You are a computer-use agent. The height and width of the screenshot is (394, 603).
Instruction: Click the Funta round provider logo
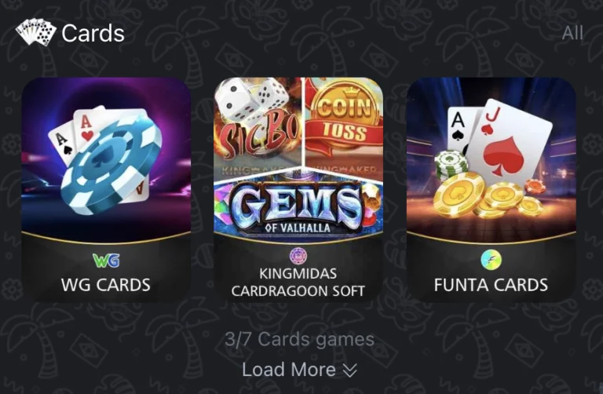tap(491, 260)
